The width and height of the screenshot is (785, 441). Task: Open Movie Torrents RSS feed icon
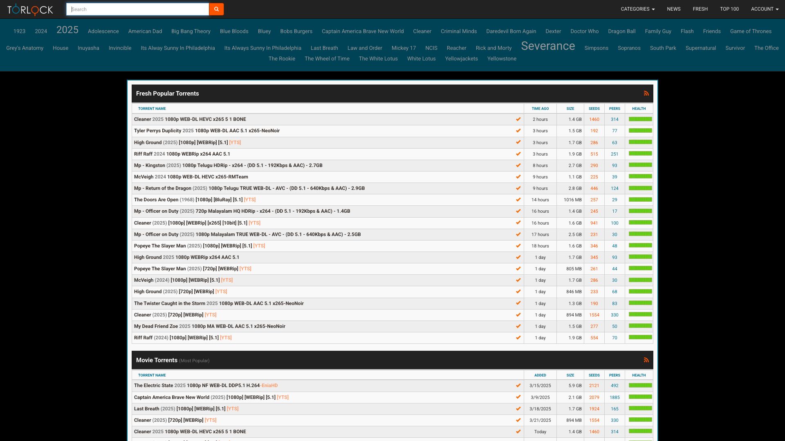pyautogui.click(x=646, y=360)
